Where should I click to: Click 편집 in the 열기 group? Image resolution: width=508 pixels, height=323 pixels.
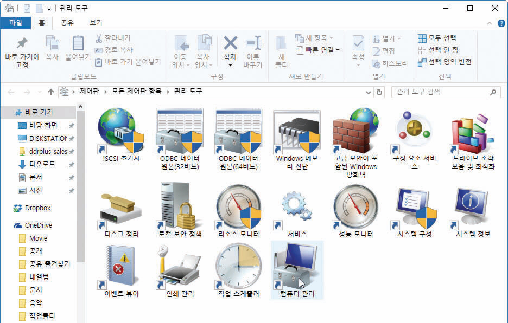(x=384, y=51)
